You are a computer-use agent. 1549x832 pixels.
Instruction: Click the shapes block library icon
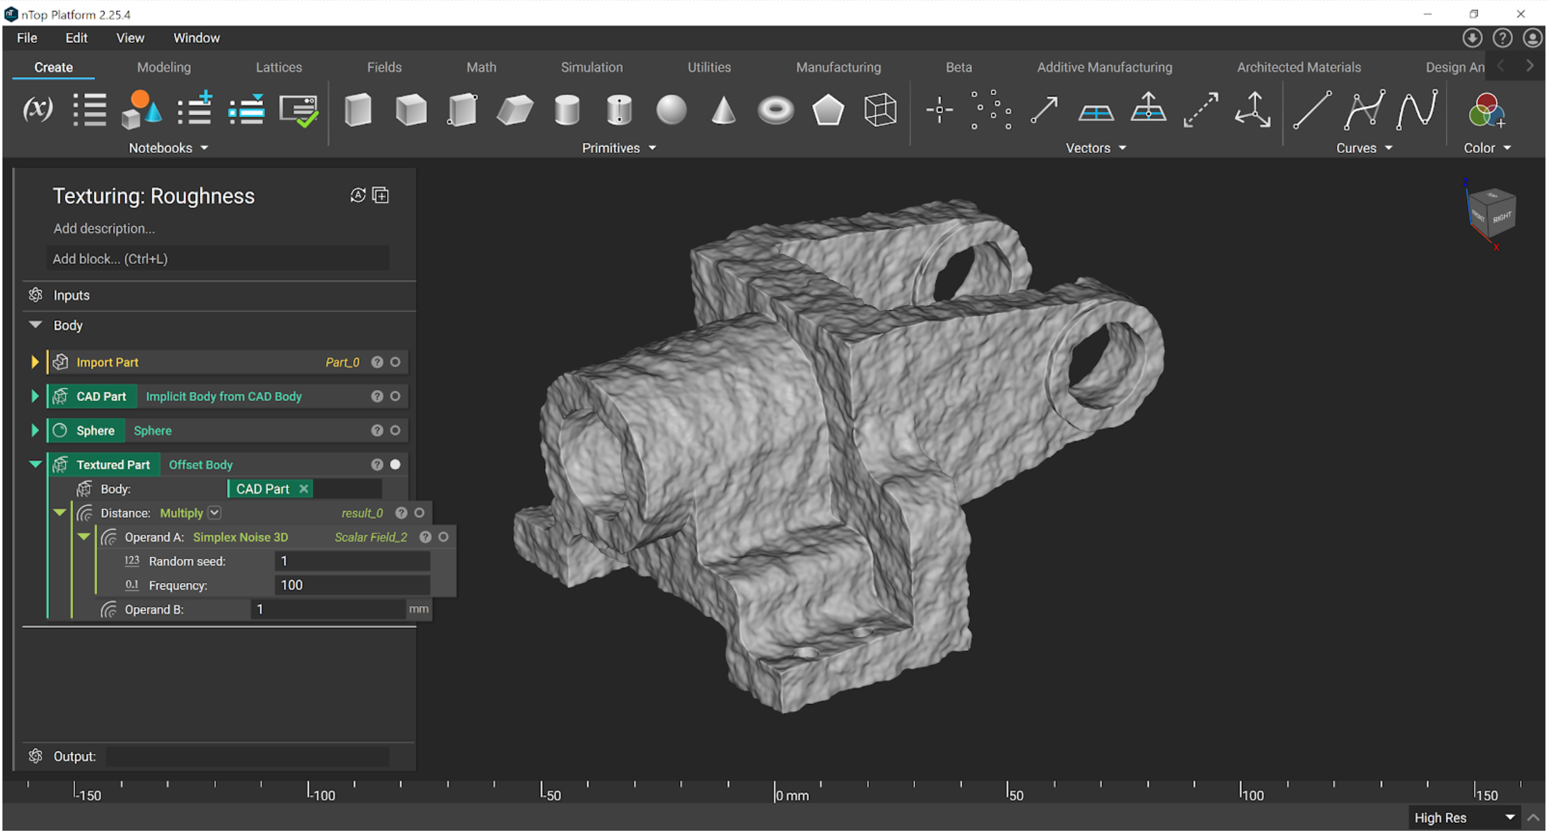pos(142,109)
